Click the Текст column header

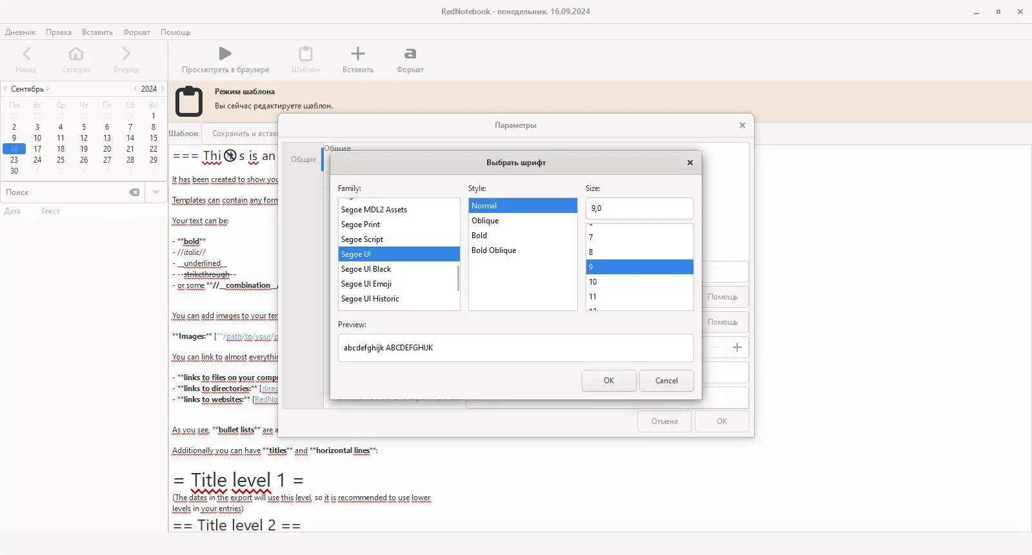pos(50,211)
